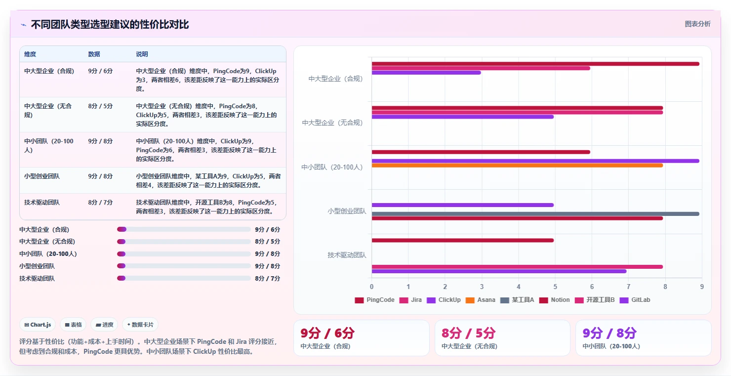Image resolution: width=731 pixels, height=376 pixels.
Task: Click orange Asana bar in 中小团队 group
Action: 517,166
